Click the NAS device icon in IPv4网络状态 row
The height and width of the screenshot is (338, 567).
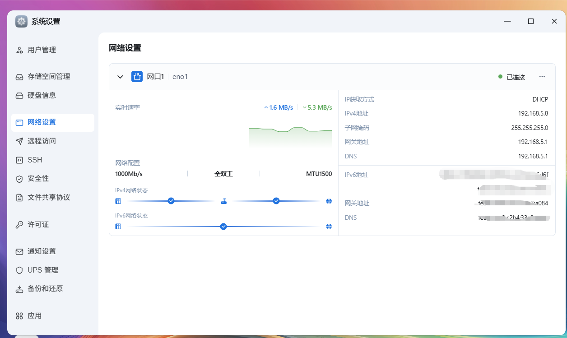point(118,201)
